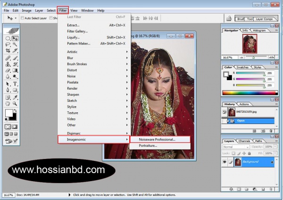
Task: Create new snapshot in History panel
Action: (x=263, y=131)
